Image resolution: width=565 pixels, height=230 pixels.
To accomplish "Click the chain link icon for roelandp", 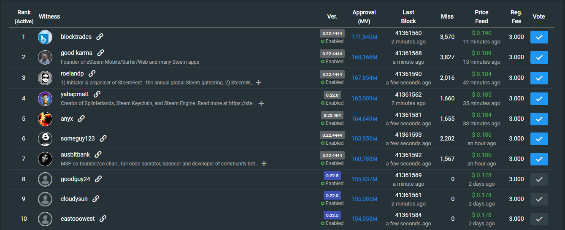I will (x=92, y=73).
